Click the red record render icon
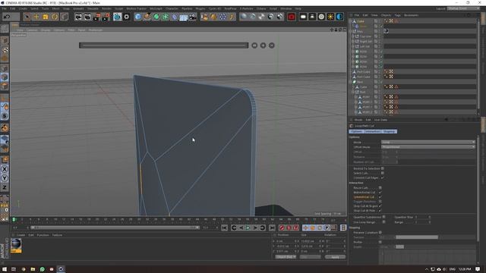 pyautogui.click(x=292, y=17)
